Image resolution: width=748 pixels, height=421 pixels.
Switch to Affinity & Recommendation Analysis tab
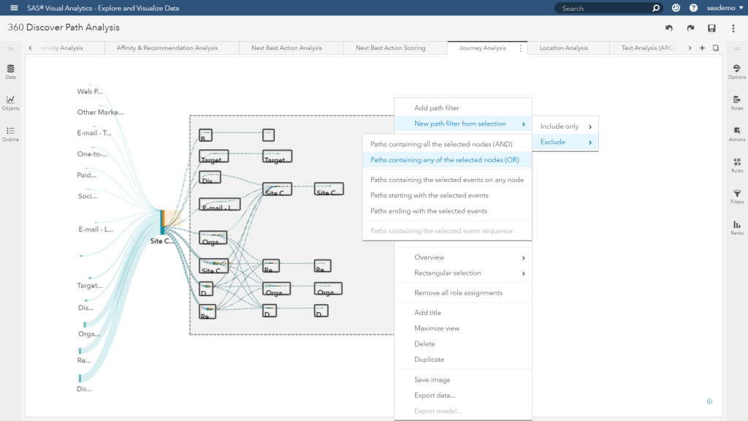coord(167,48)
